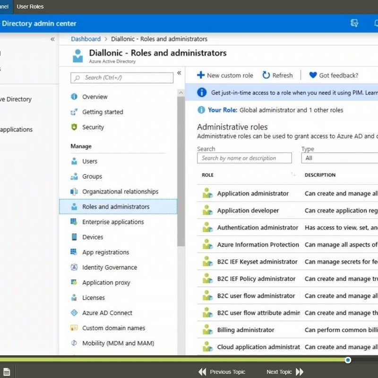378x378 pixels.
Task: Click the Mobility (MDM and MAM) icon
Action: point(74,343)
